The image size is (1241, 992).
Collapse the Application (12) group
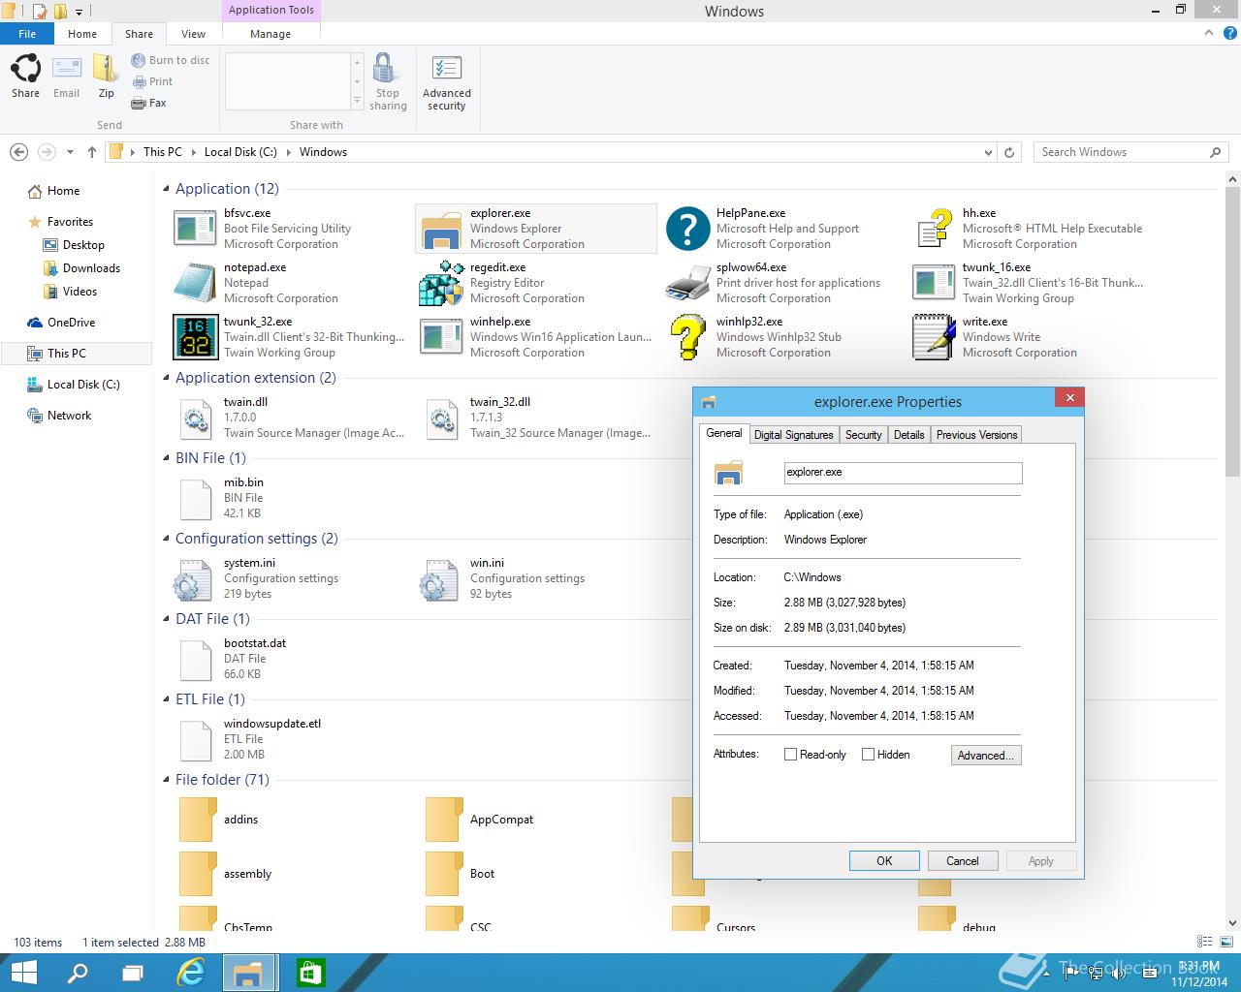[166, 190]
